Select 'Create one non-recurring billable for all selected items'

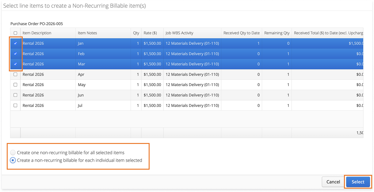coord(13,152)
